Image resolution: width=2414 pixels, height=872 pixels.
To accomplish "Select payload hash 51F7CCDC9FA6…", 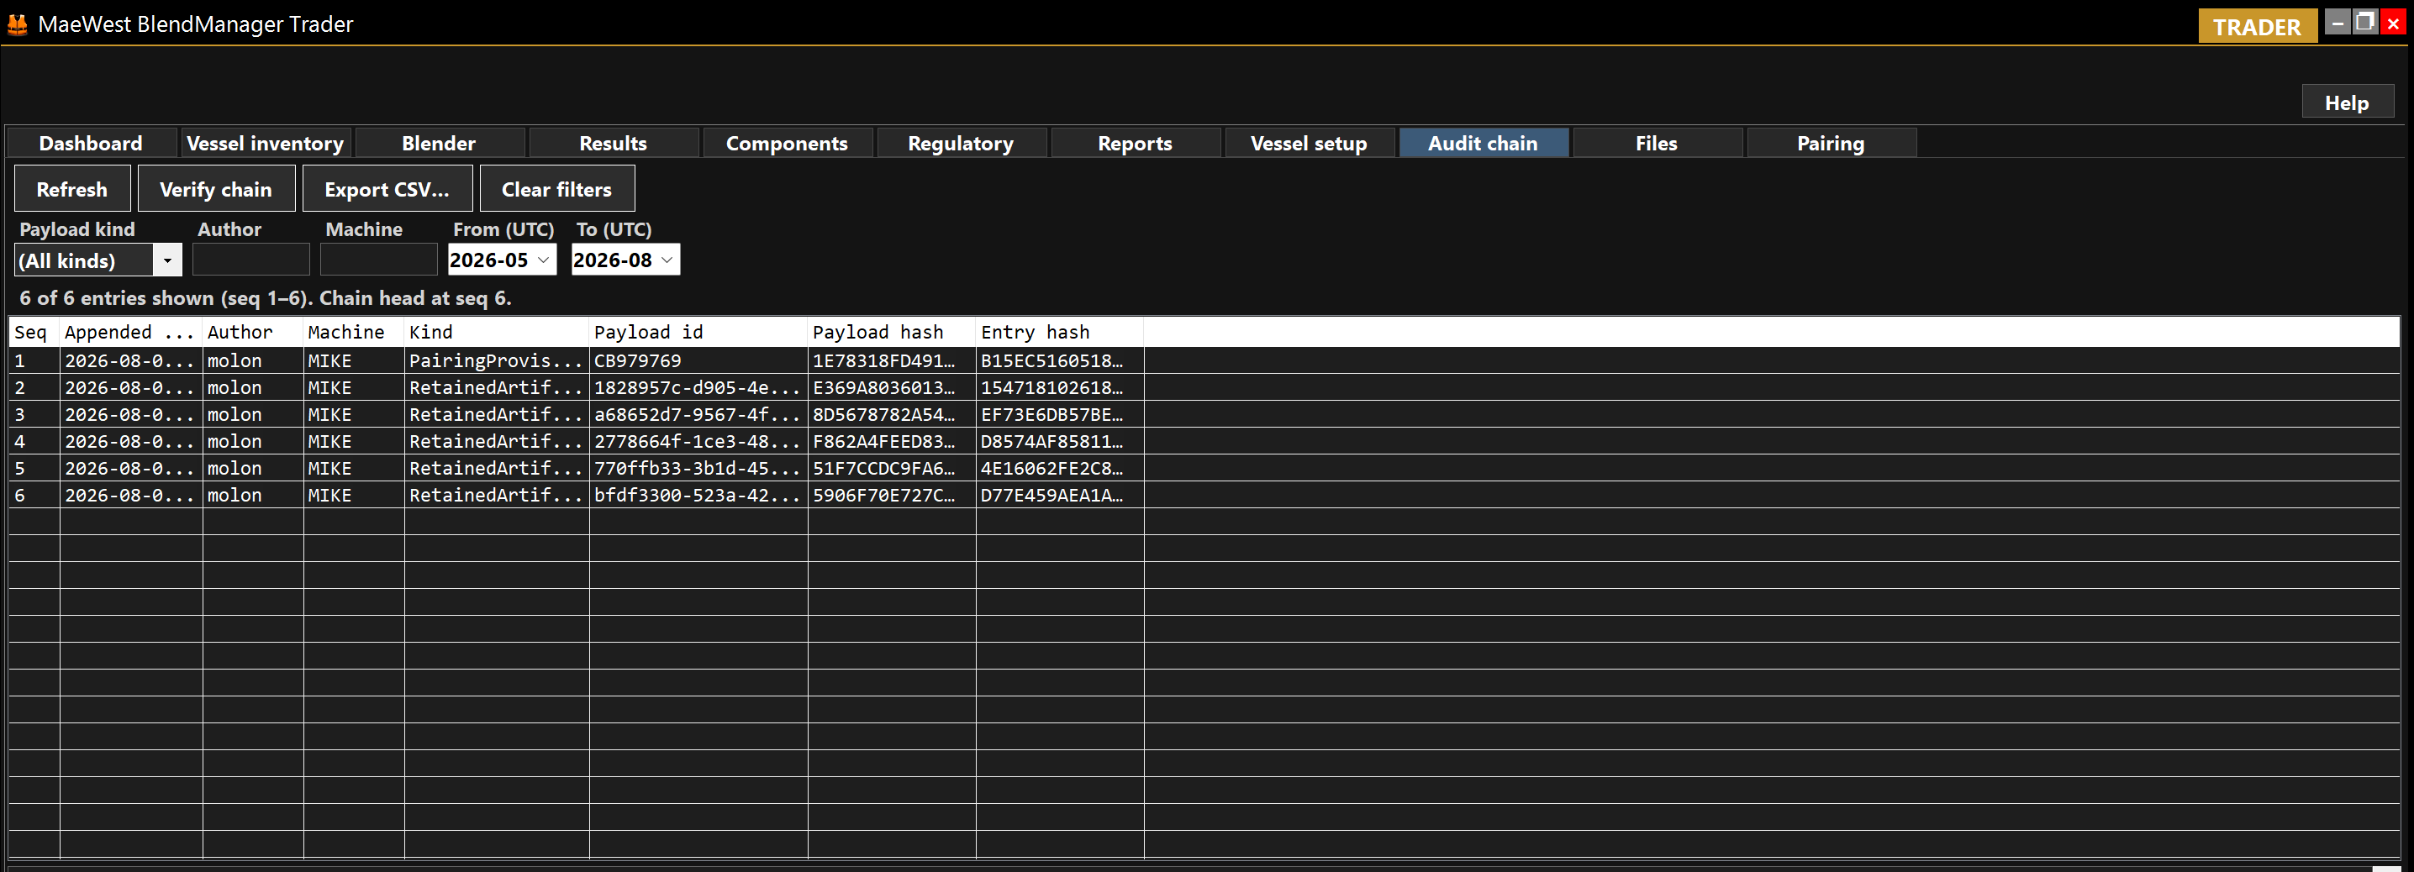I will point(892,468).
